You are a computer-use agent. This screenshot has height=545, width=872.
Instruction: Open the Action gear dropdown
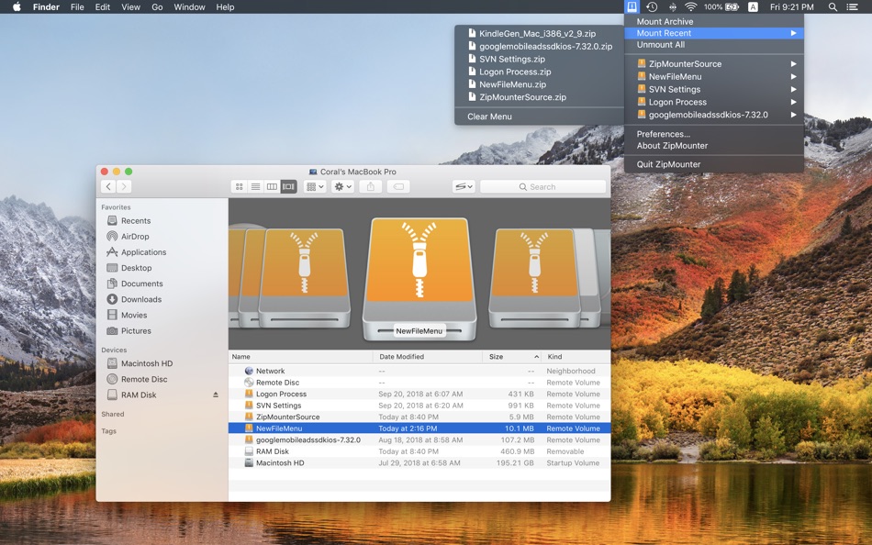(343, 186)
